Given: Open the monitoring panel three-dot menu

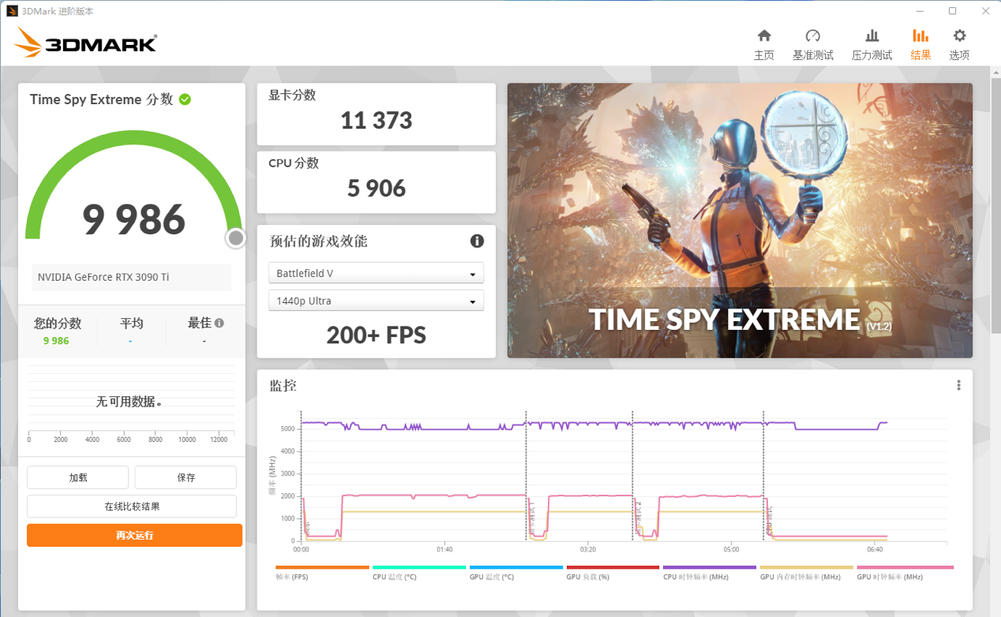Looking at the screenshot, I should pyautogui.click(x=958, y=385).
